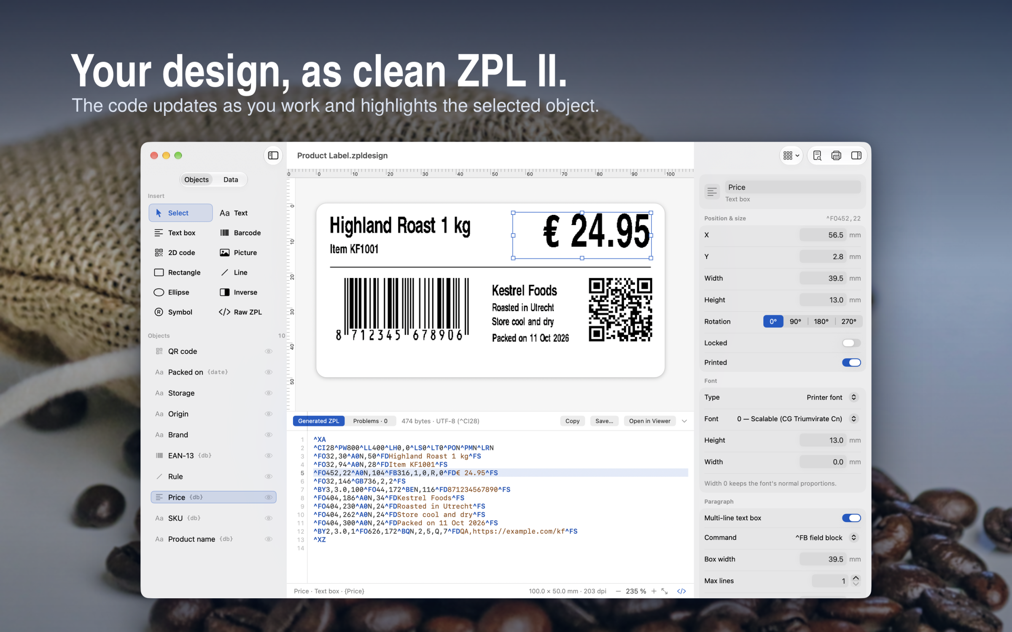
Task: Hide the QR code object
Action: pyautogui.click(x=269, y=351)
